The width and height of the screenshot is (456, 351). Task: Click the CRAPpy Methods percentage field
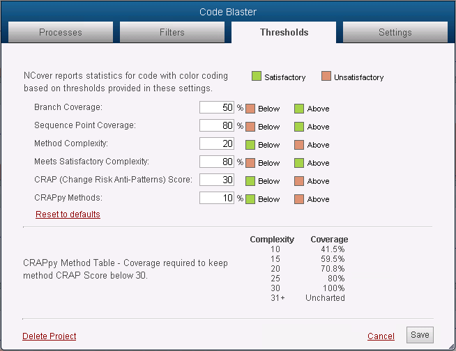coord(217,198)
